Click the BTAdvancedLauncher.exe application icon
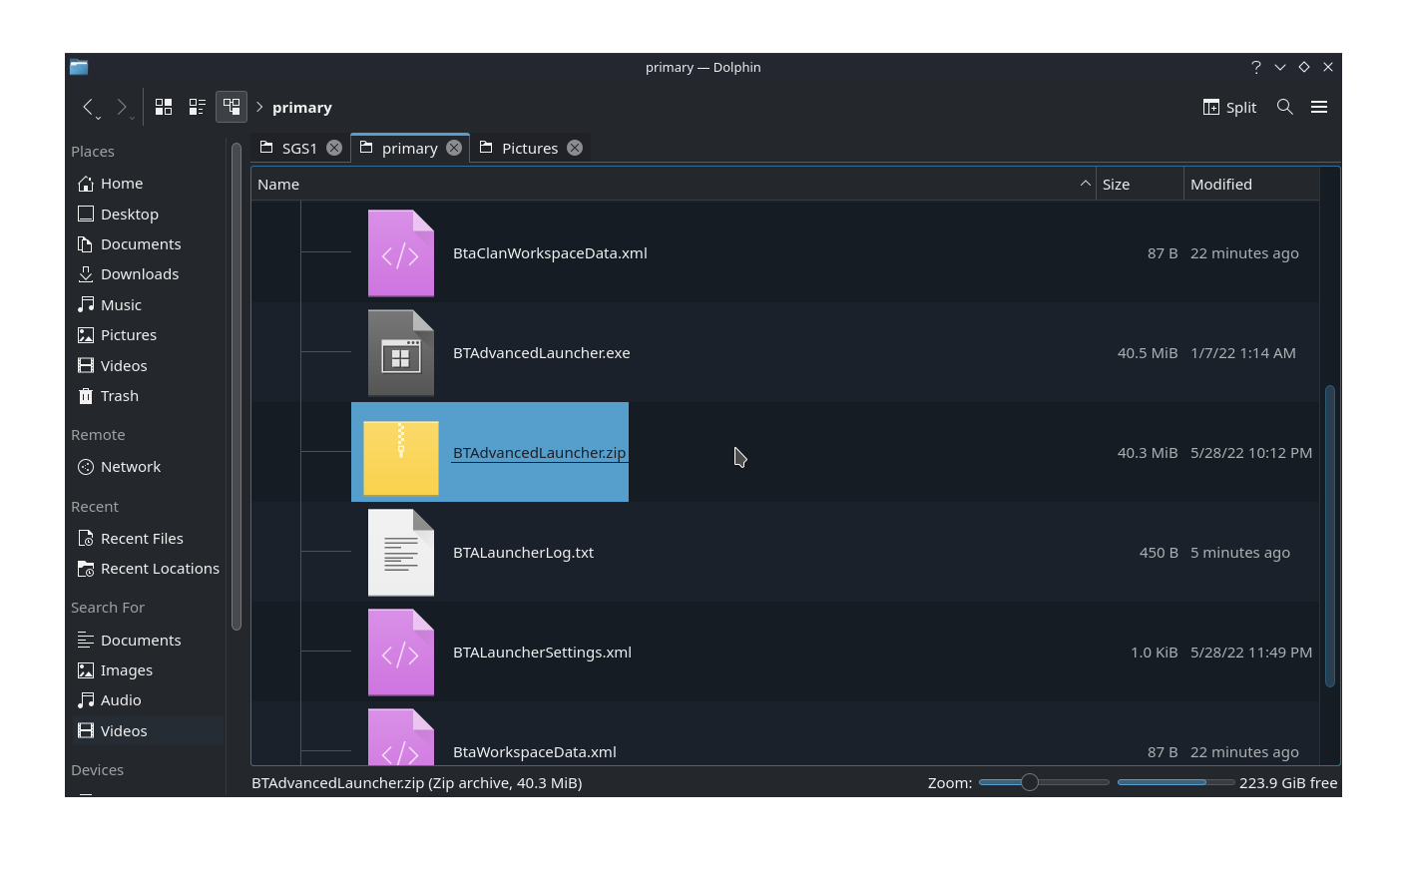This screenshot has height=874, width=1407. click(401, 353)
